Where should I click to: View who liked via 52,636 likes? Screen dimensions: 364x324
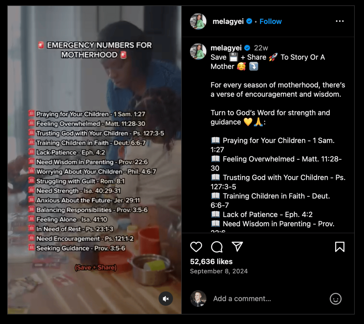(x=211, y=262)
